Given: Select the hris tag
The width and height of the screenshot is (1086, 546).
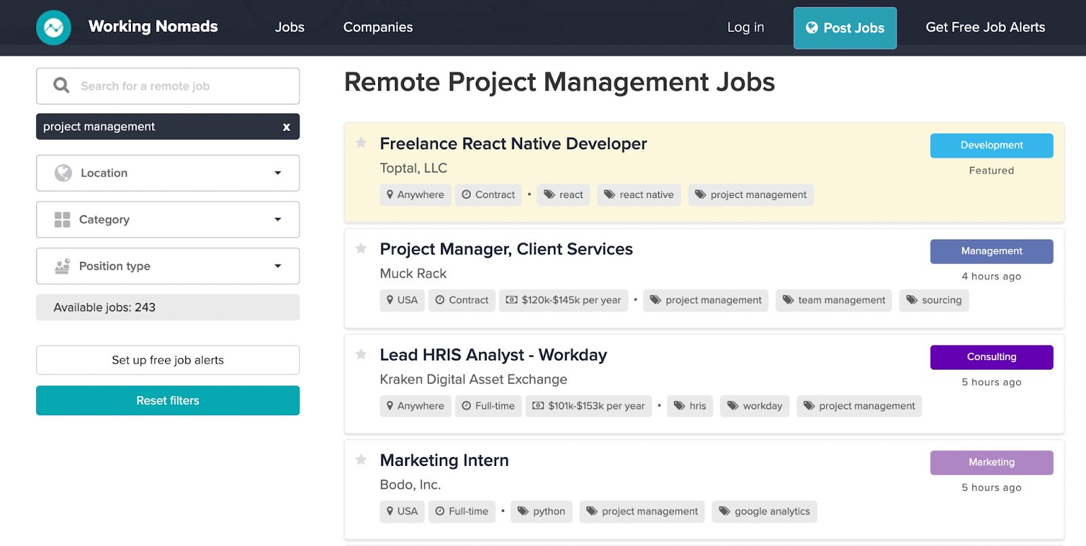Looking at the screenshot, I should click(690, 406).
